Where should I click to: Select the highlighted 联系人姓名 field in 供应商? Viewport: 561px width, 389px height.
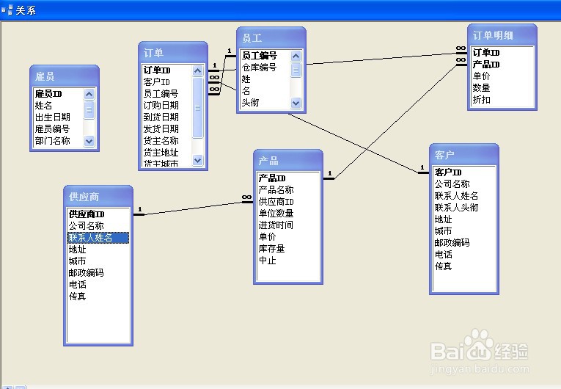point(98,238)
